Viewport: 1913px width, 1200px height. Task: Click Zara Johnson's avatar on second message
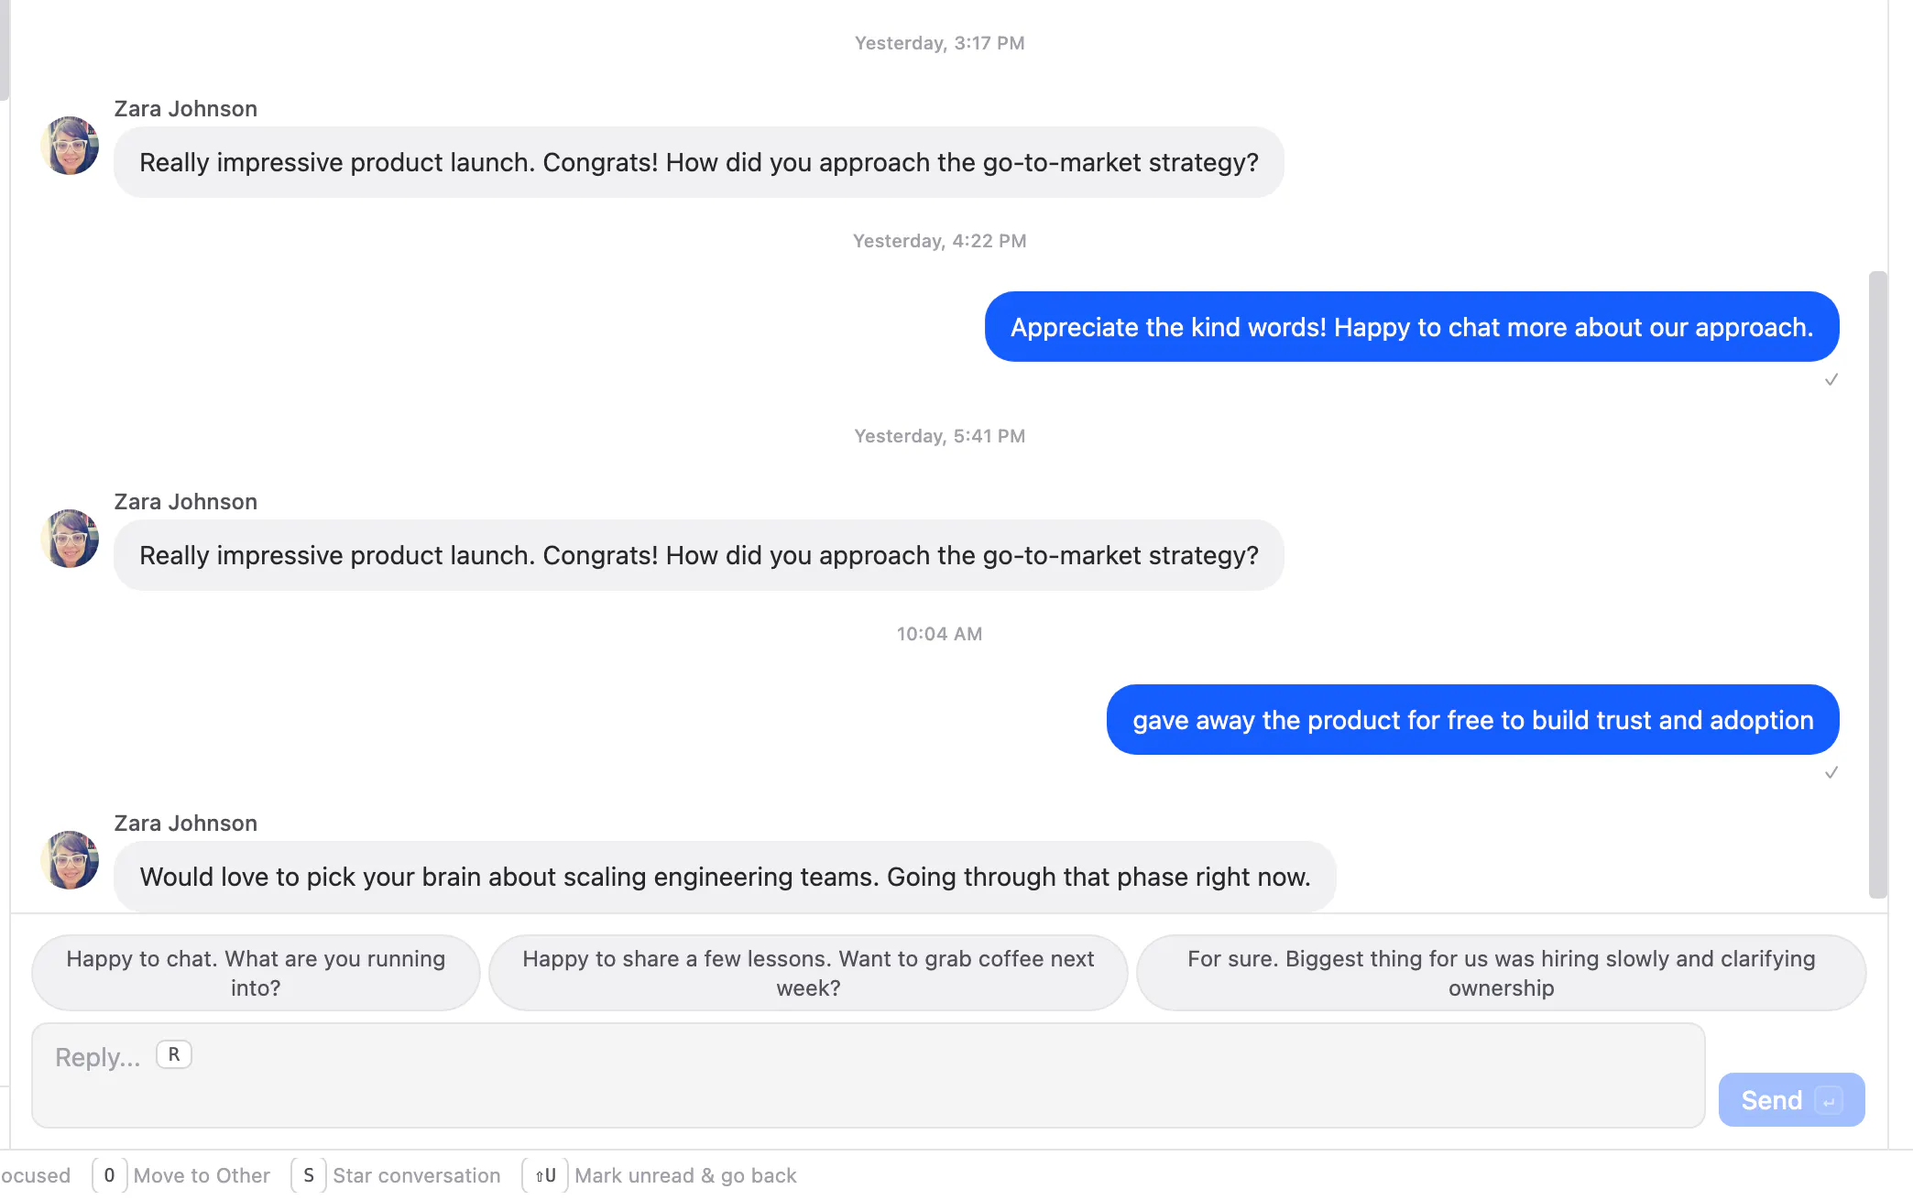pos(70,539)
